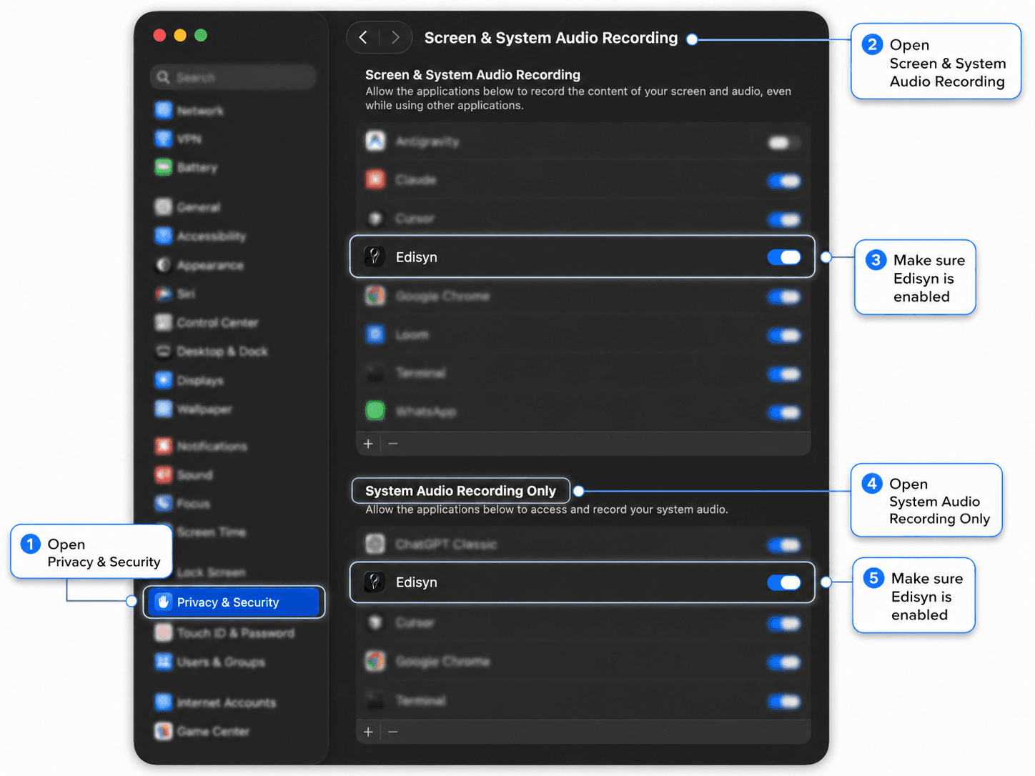Click the Antigravity app row
Viewport: 1035px width, 776px height.
pos(583,141)
